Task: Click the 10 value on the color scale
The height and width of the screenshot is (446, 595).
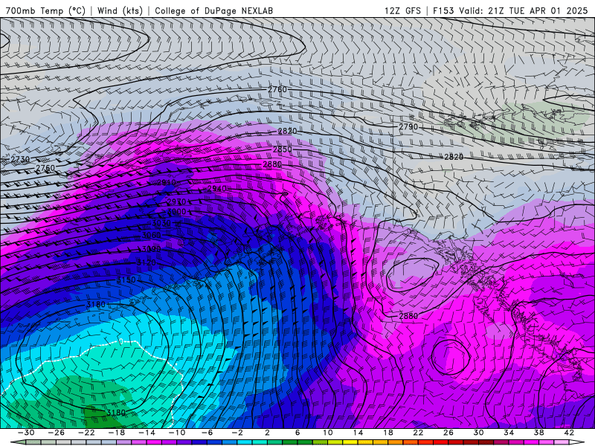Action: 328,433
